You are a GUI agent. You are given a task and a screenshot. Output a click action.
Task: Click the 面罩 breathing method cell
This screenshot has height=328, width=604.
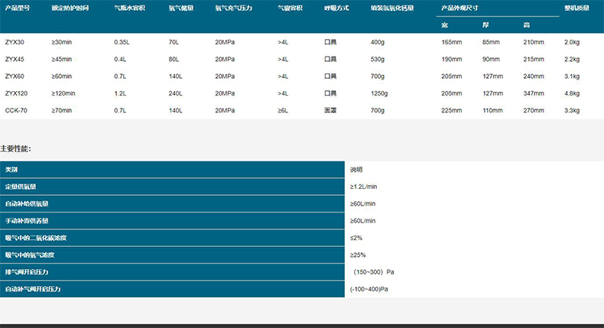click(x=330, y=110)
